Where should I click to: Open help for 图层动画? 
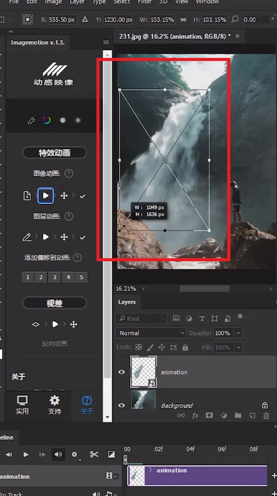[69, 216]
